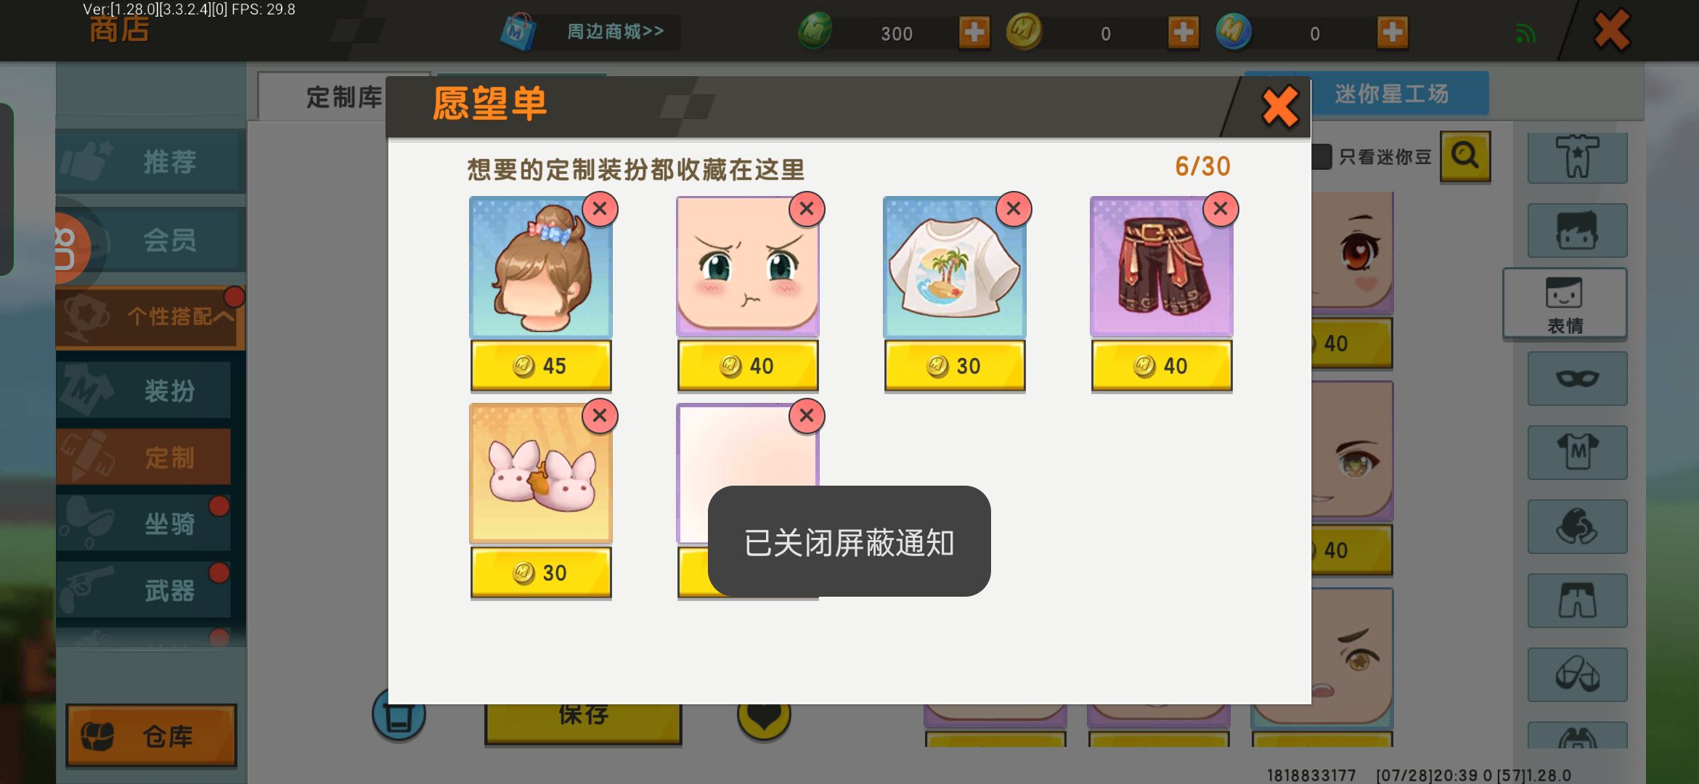Open the 仓库 warehouse button

click(x=151, y=736)
